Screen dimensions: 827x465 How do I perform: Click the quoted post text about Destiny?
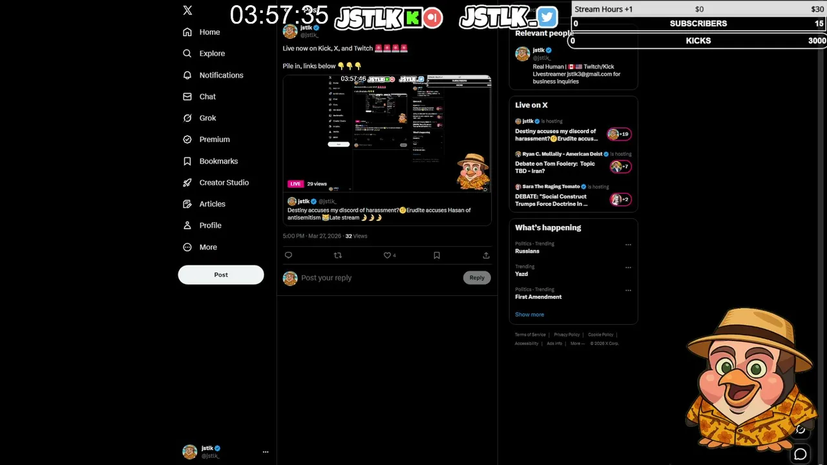tap(379, 214)
